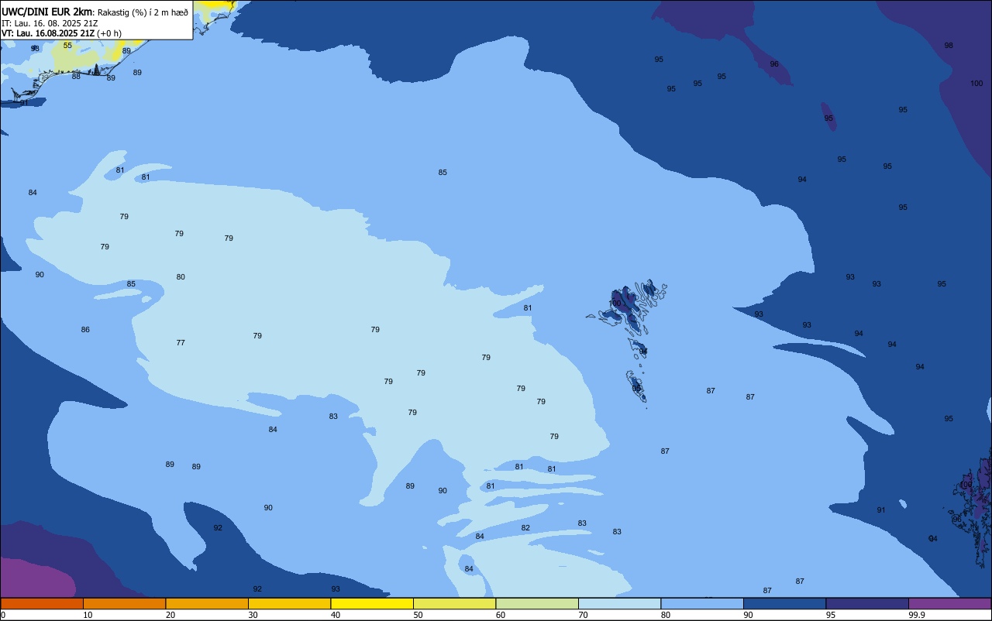Click the '96' humidity value in purple streak

(x=774, y=64)
